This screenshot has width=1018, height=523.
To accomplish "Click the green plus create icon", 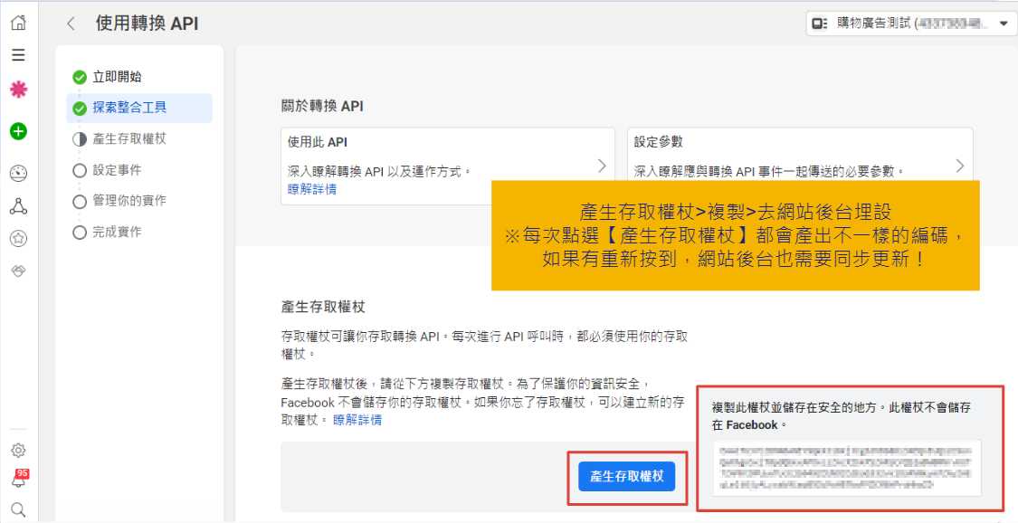I will [x=18, y=131].
